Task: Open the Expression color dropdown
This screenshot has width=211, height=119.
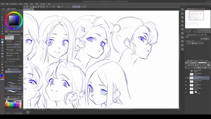Action: 195,43
